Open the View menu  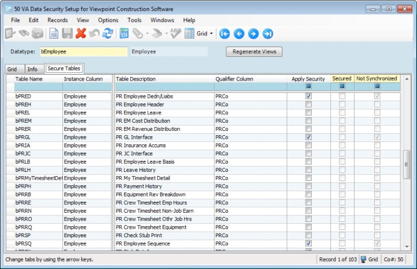[x=83, y=20]
